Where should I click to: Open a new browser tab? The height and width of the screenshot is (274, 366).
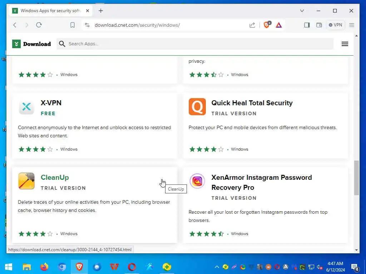coord(100,11)
